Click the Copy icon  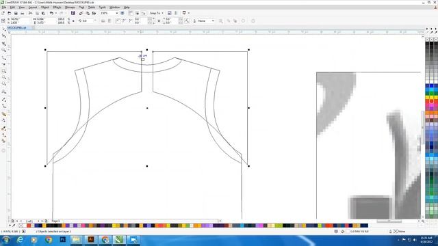[x=37, y=13]
